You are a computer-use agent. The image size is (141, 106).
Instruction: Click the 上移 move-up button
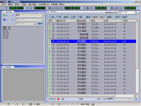pos(73,17)
